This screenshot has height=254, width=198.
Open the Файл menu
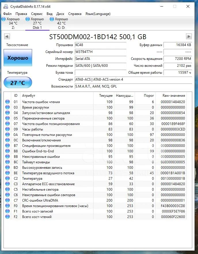[7, 14]
